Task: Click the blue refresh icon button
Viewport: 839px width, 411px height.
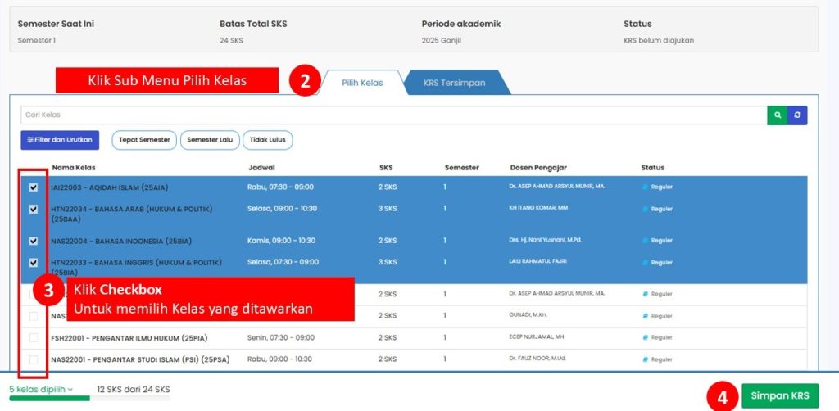Action: 797,115
